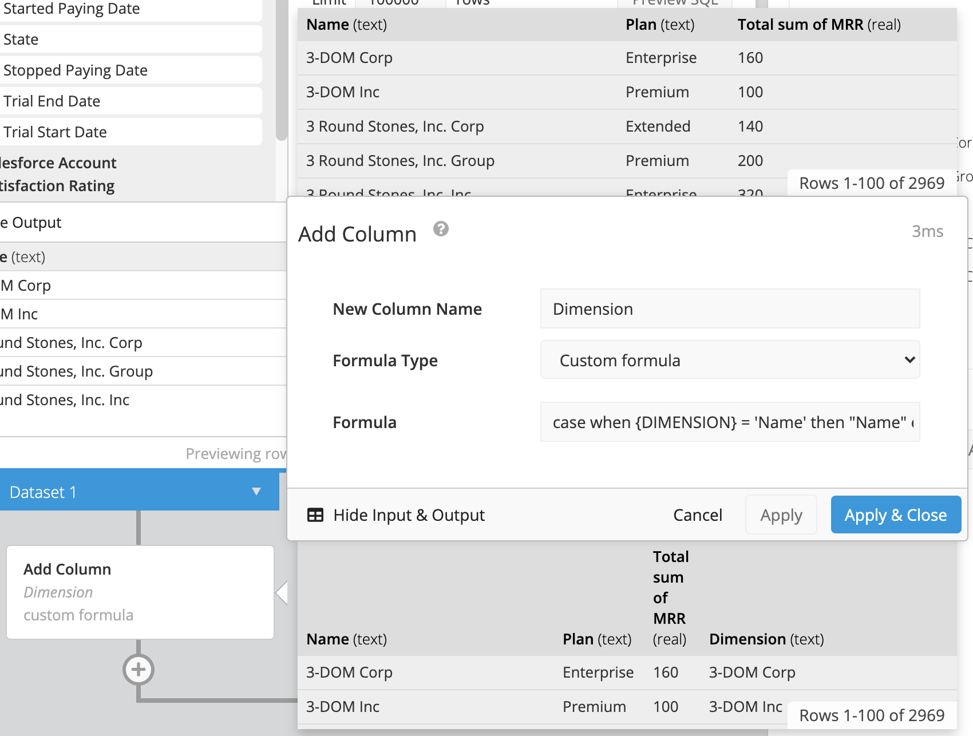973x736 pixels.
Task: Click Apply & Close
Action: coord(896,515)
